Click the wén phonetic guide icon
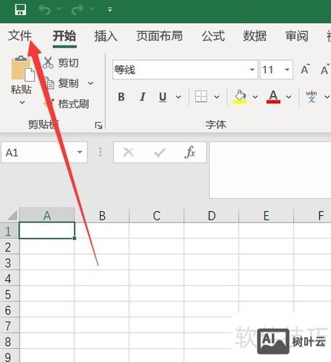The image size is (331, 362). pos(311,96)
